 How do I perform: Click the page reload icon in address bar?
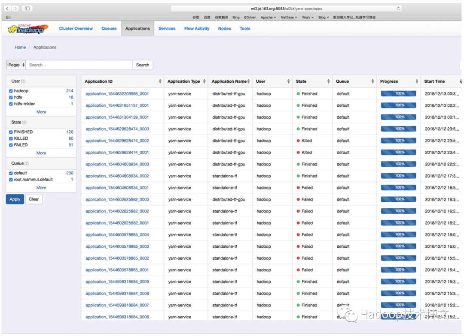pos(399,9)
